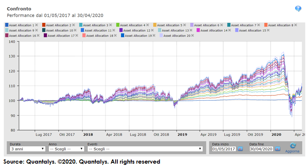The image size is (308, 167).
Task: Remove Asset Allocation 3 with its X
Action: pyautogui.click(x=111, y=25)
